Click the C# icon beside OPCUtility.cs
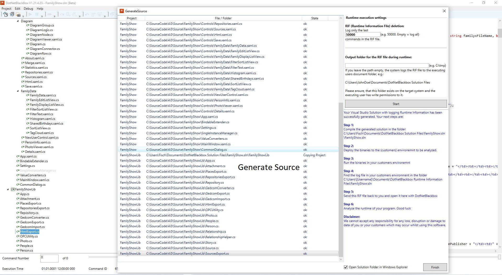Viewport: 502px width, 275px height. (x=18, y=236)
